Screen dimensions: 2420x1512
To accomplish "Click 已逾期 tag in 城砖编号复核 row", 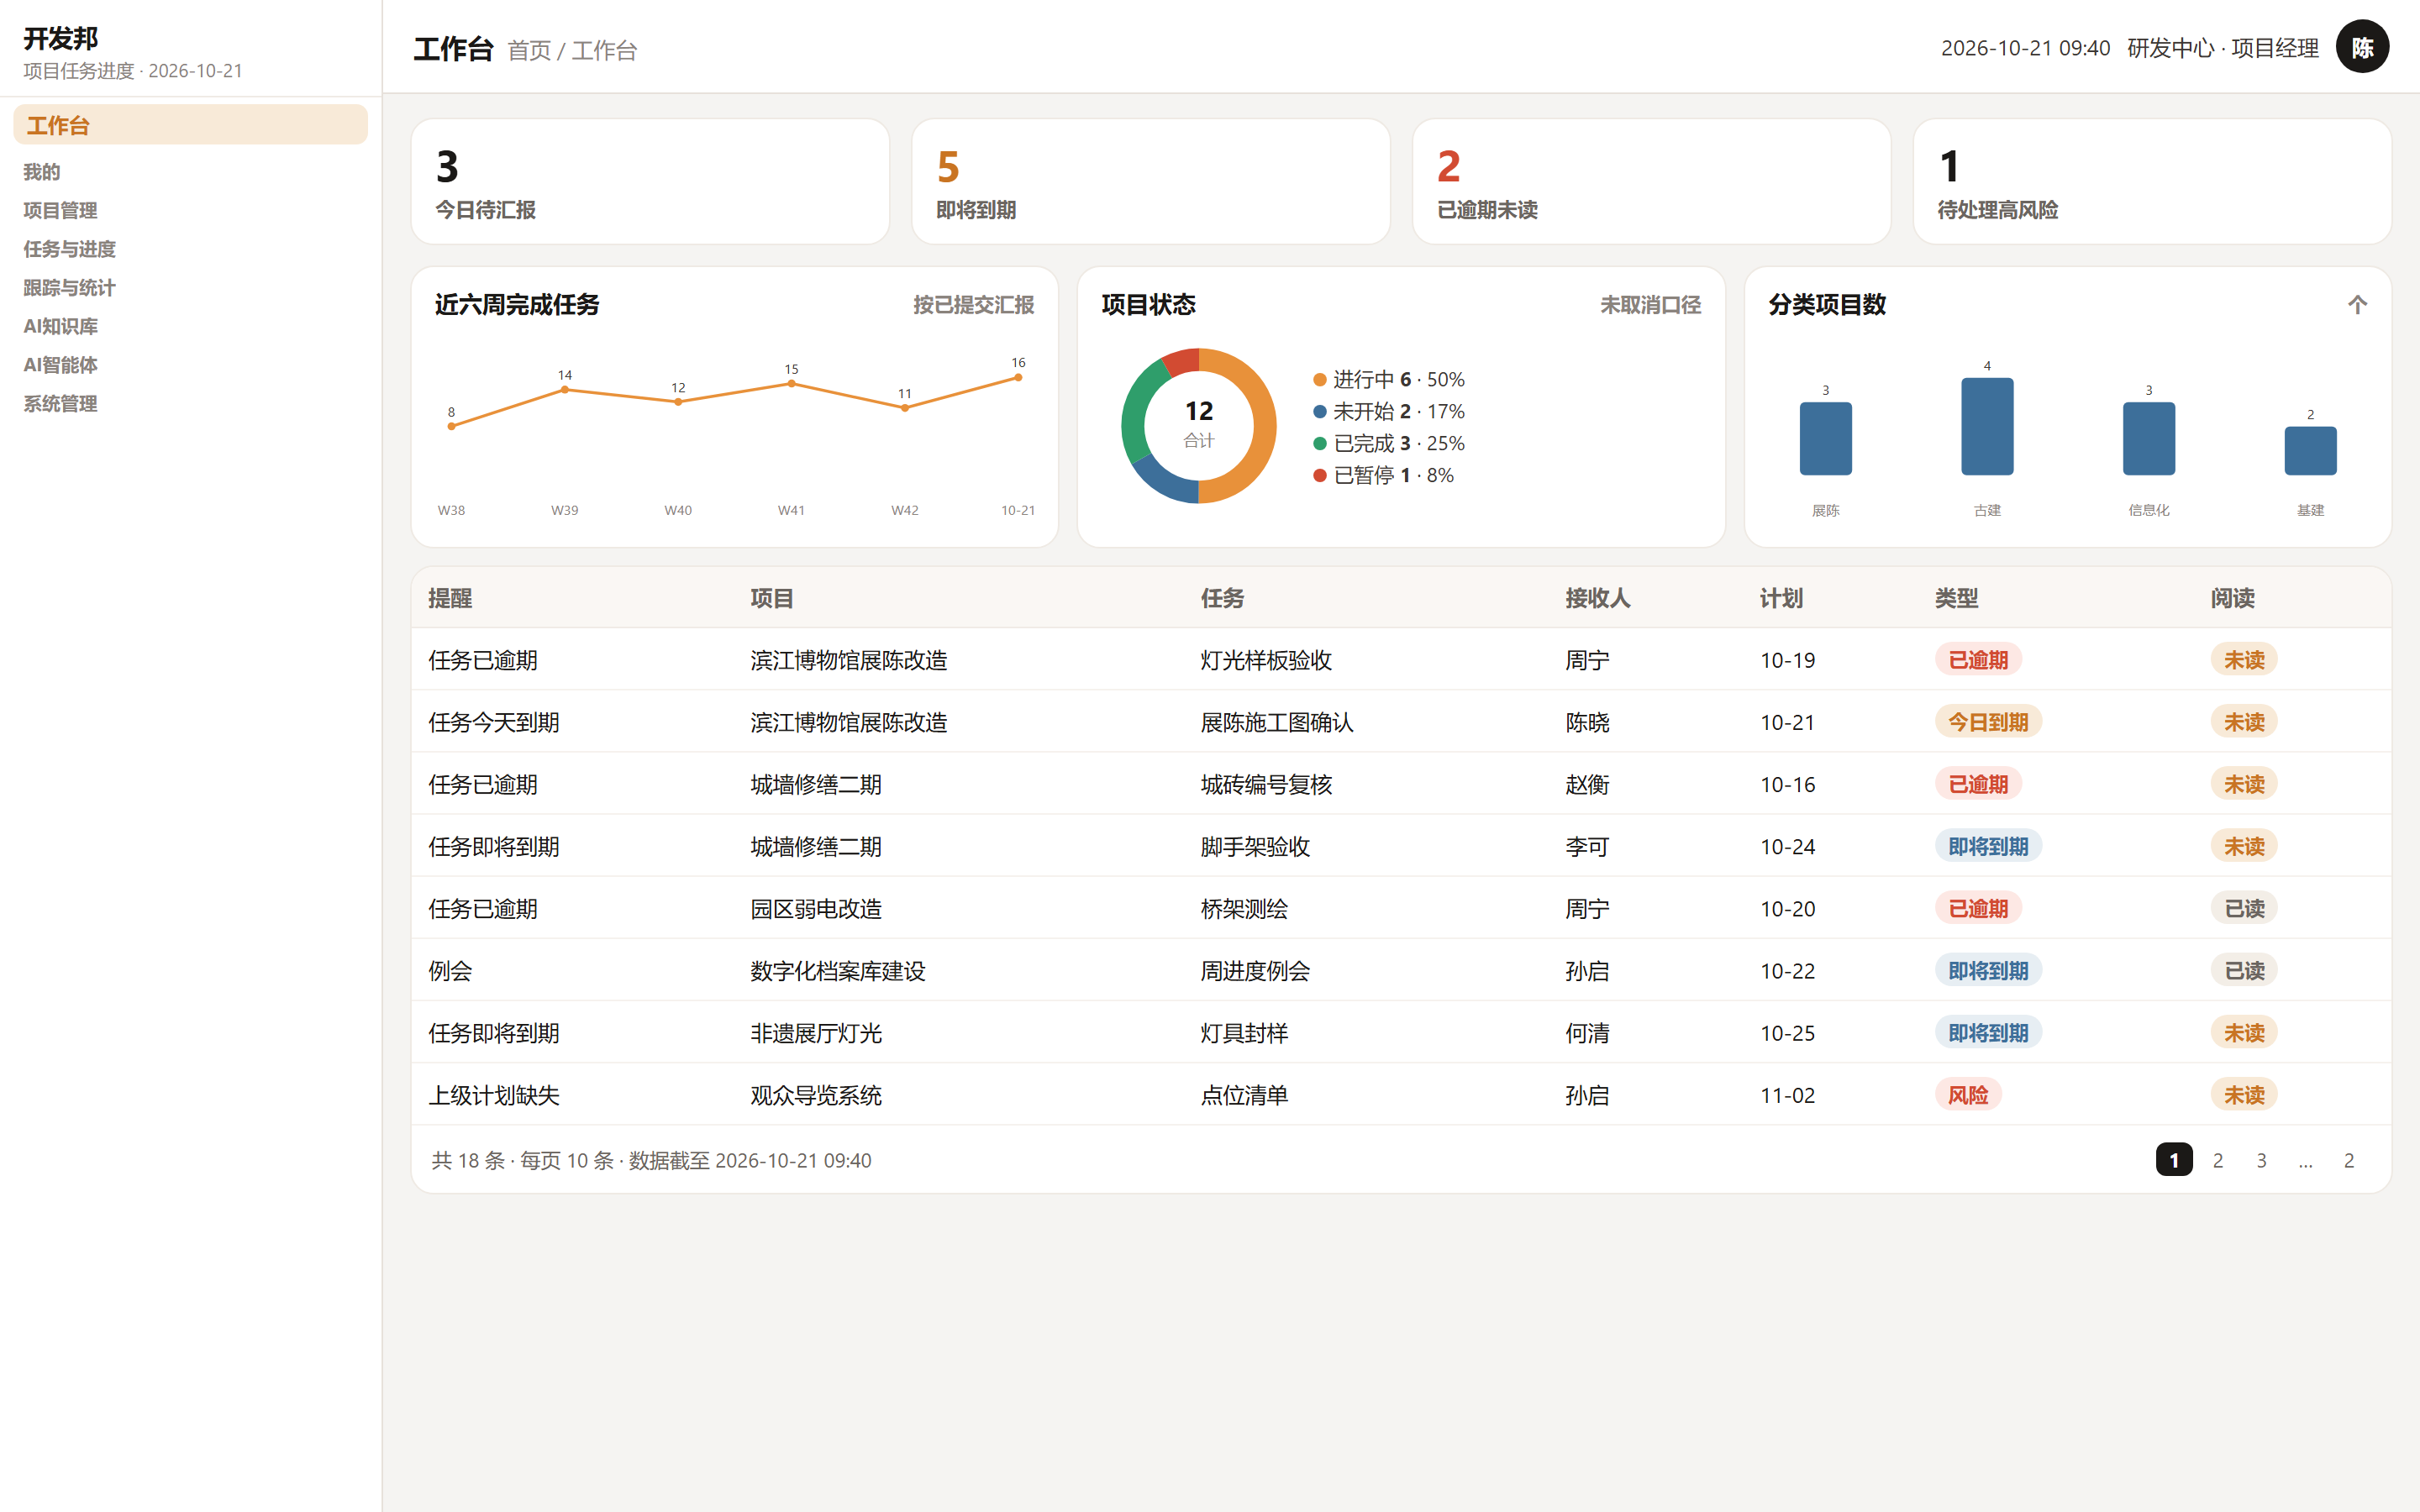I will click(x=1978, y=785).
